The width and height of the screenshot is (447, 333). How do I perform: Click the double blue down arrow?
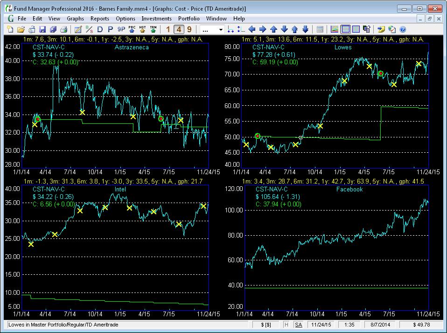(305, 29)
